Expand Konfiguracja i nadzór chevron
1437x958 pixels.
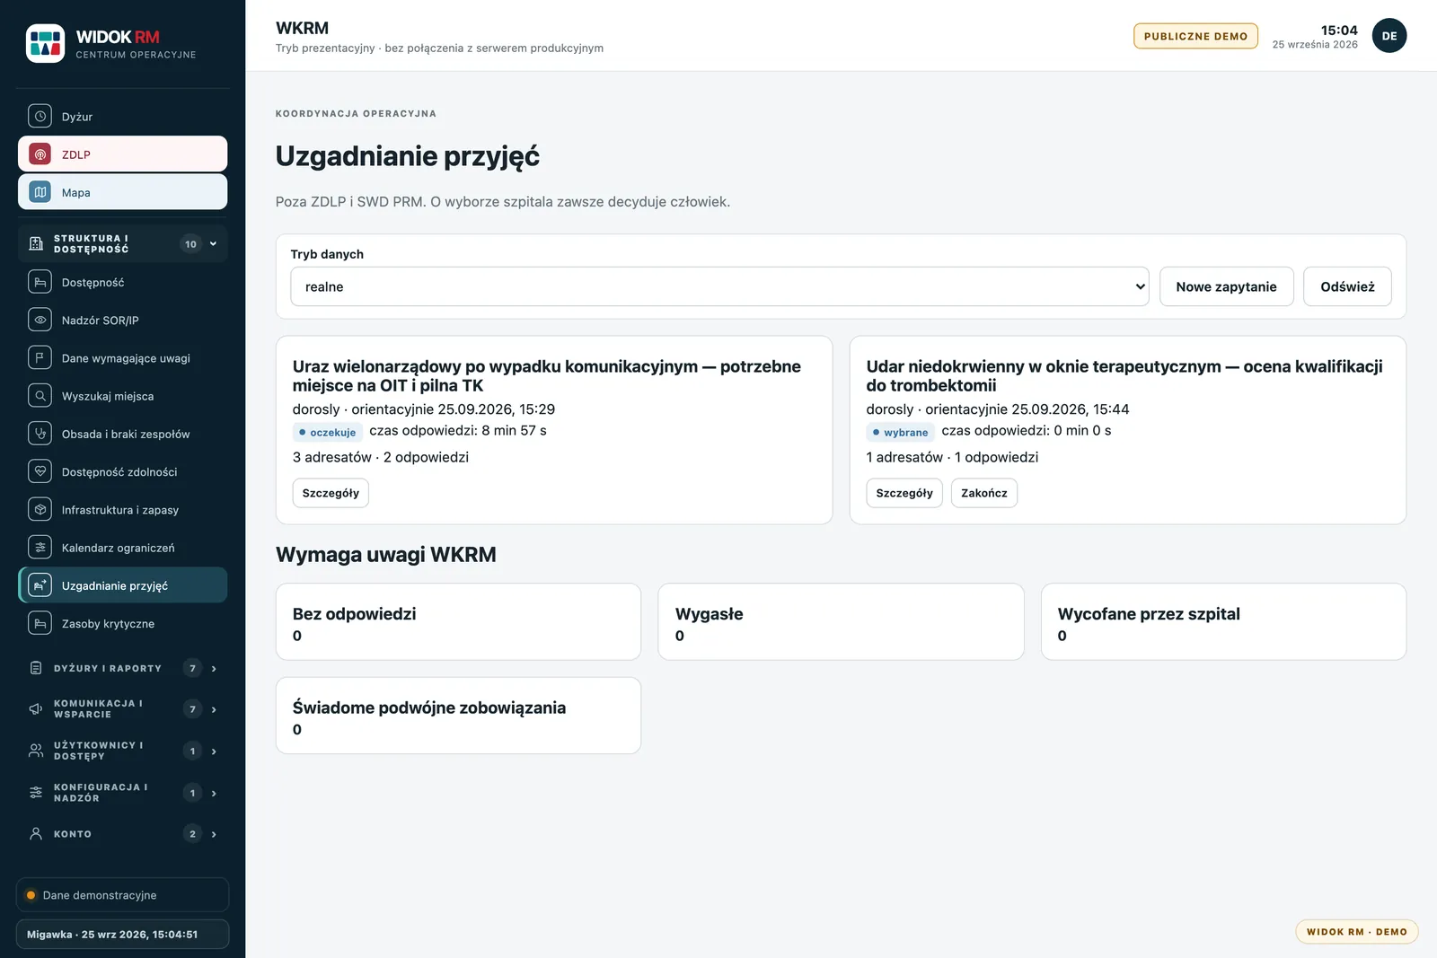click(x=214, y=793)
